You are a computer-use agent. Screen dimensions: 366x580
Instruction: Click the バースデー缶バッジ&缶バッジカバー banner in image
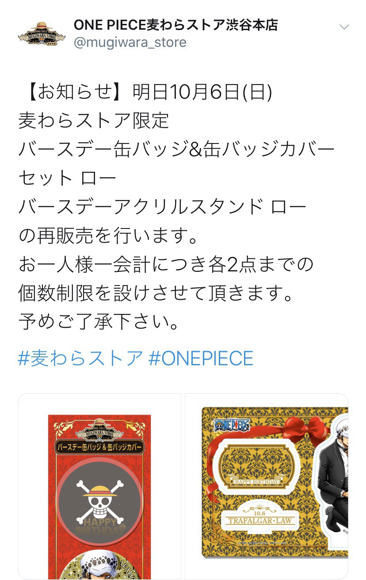tap(99, 447)
